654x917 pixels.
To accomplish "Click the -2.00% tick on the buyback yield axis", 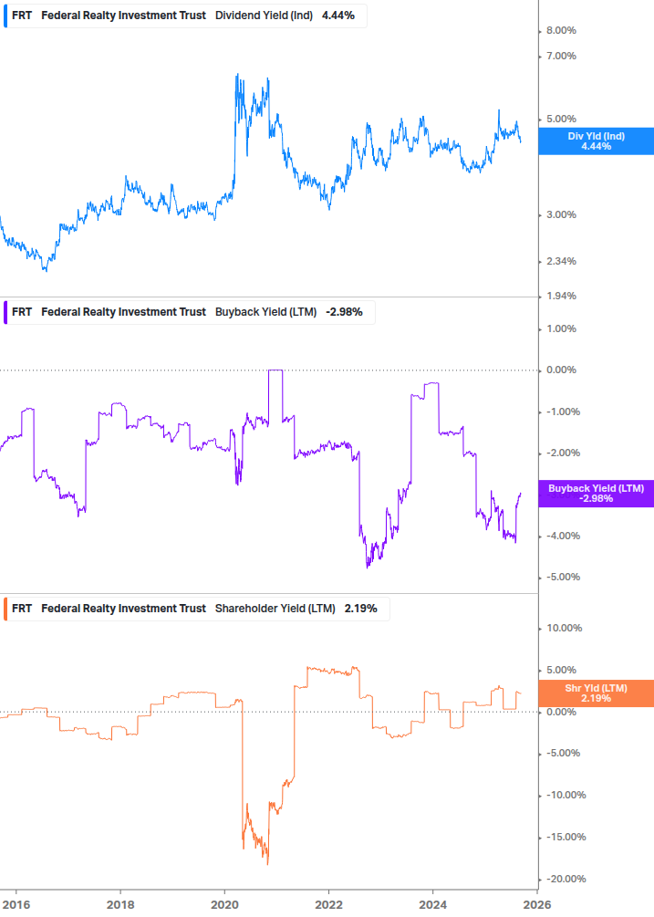I will pyautogui.click(x=563, y=453).
